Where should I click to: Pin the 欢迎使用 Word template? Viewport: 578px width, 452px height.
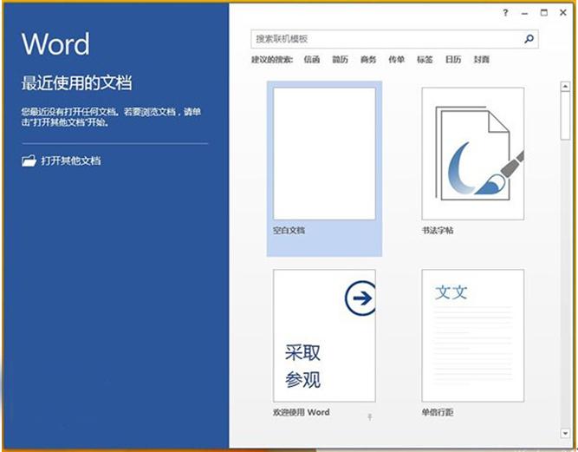[370, 417]
